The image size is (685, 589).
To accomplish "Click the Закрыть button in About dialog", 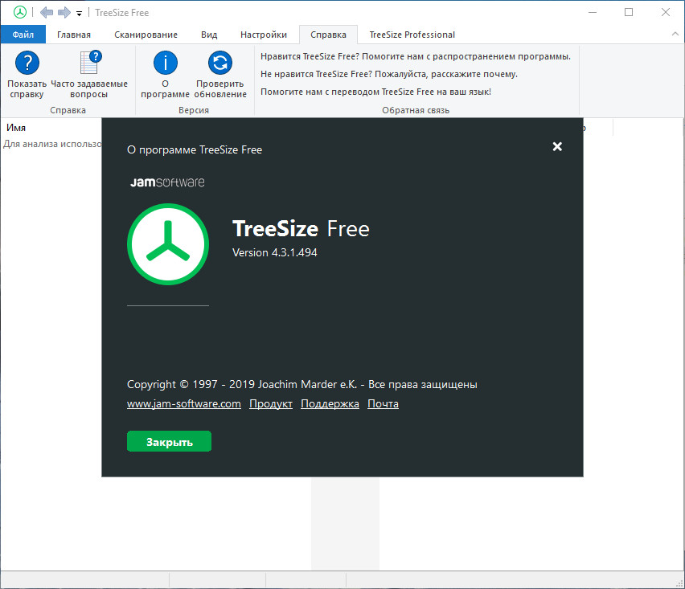I will point(169,441).
